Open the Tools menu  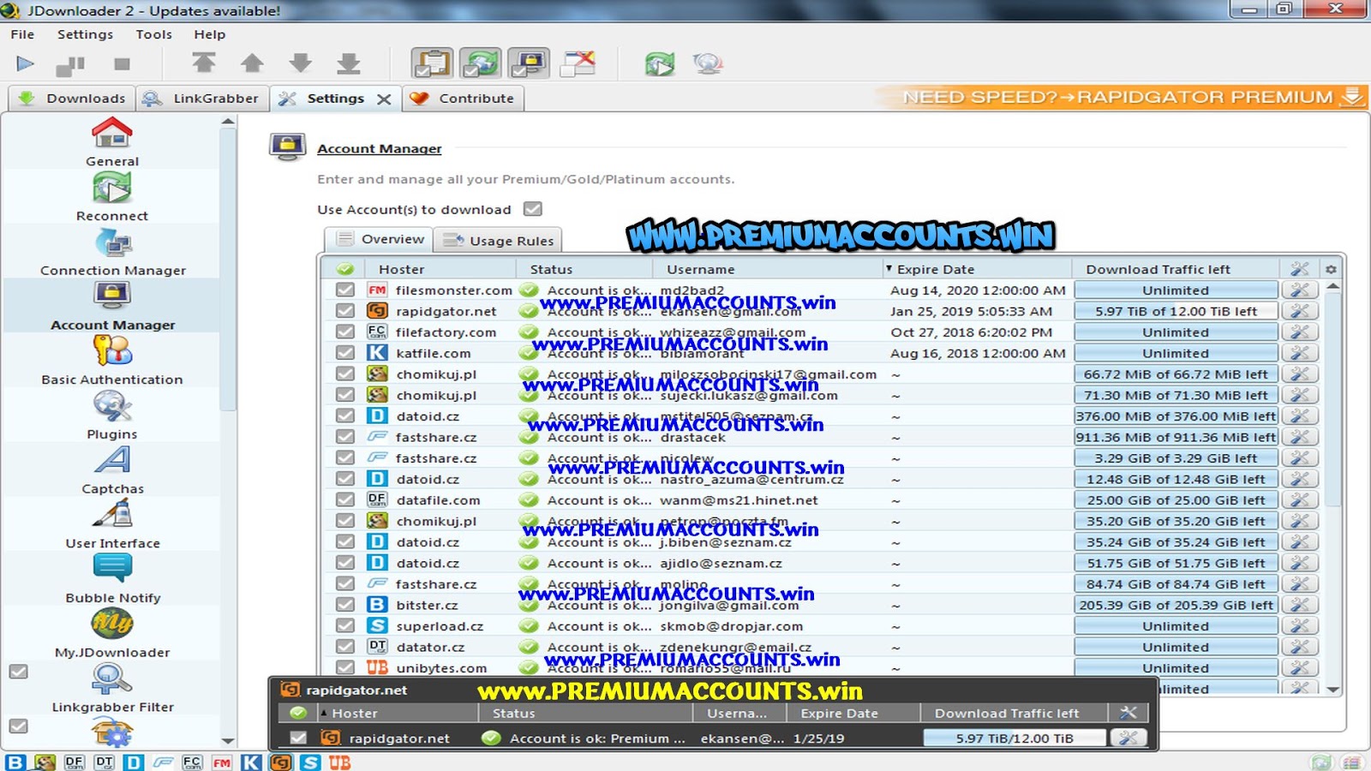click(154, 34)
